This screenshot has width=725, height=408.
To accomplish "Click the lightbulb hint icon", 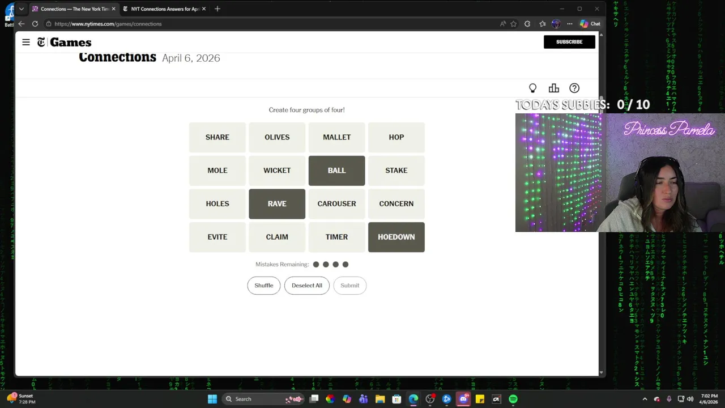I will (532, 88).
